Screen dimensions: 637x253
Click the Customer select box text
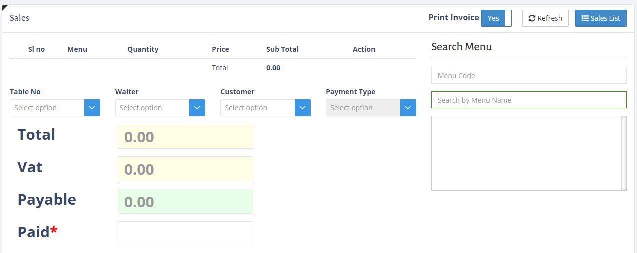point(257,108)
